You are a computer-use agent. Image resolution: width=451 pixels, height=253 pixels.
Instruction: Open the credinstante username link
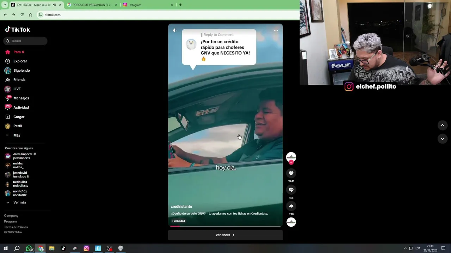181,207
